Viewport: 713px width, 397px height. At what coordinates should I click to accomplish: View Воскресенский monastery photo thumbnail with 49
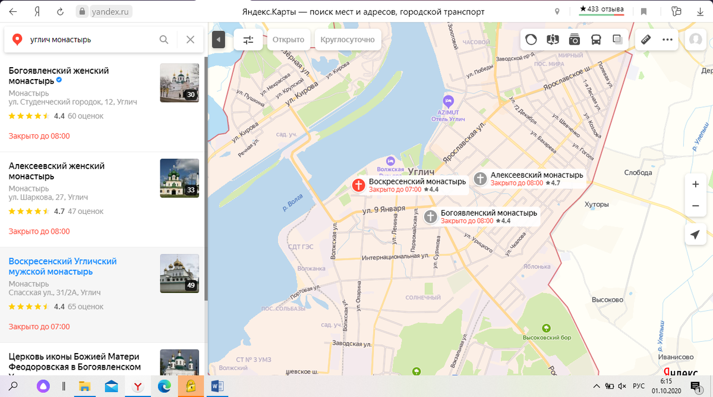pyautogui.click(x=179, y=273)
